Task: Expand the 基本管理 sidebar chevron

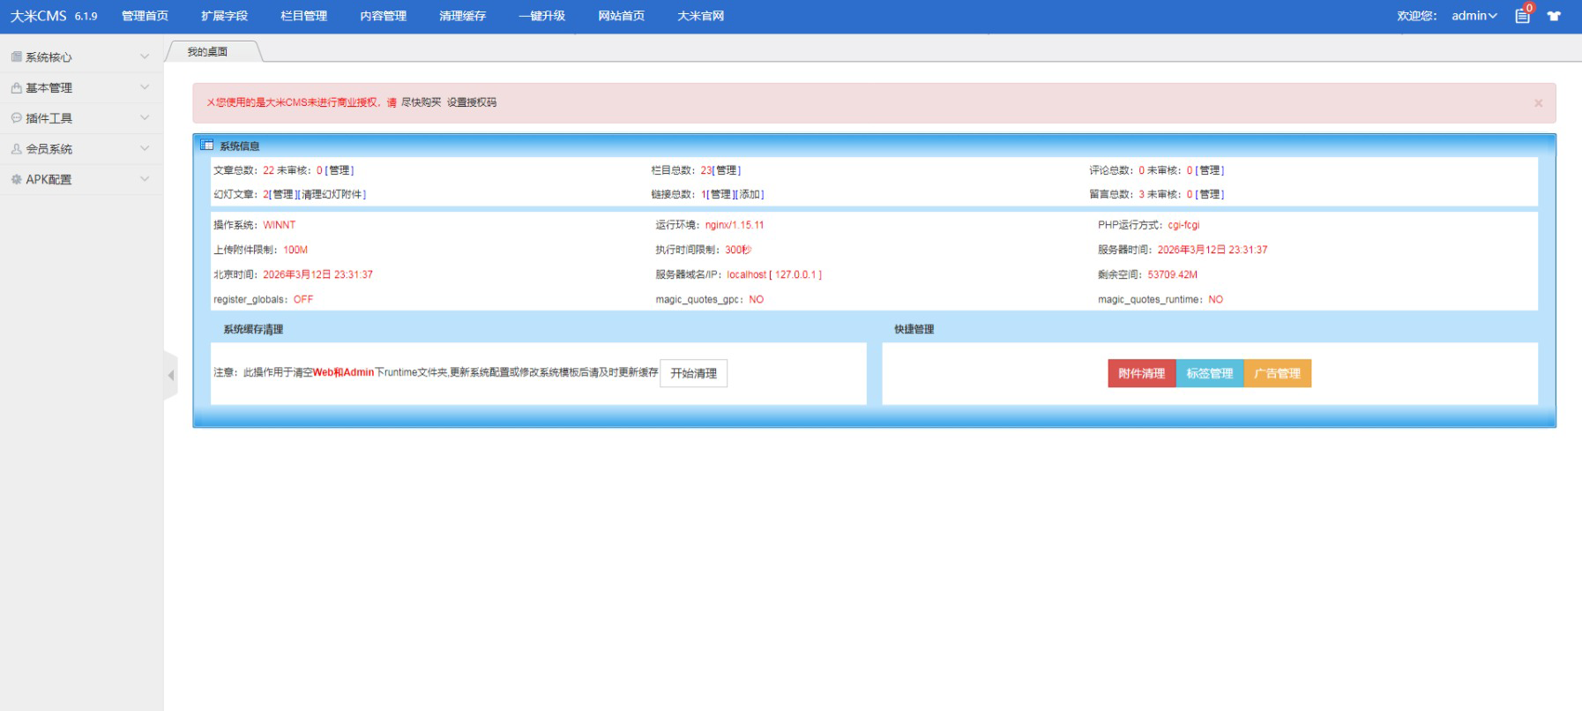Action: (145, 87)
